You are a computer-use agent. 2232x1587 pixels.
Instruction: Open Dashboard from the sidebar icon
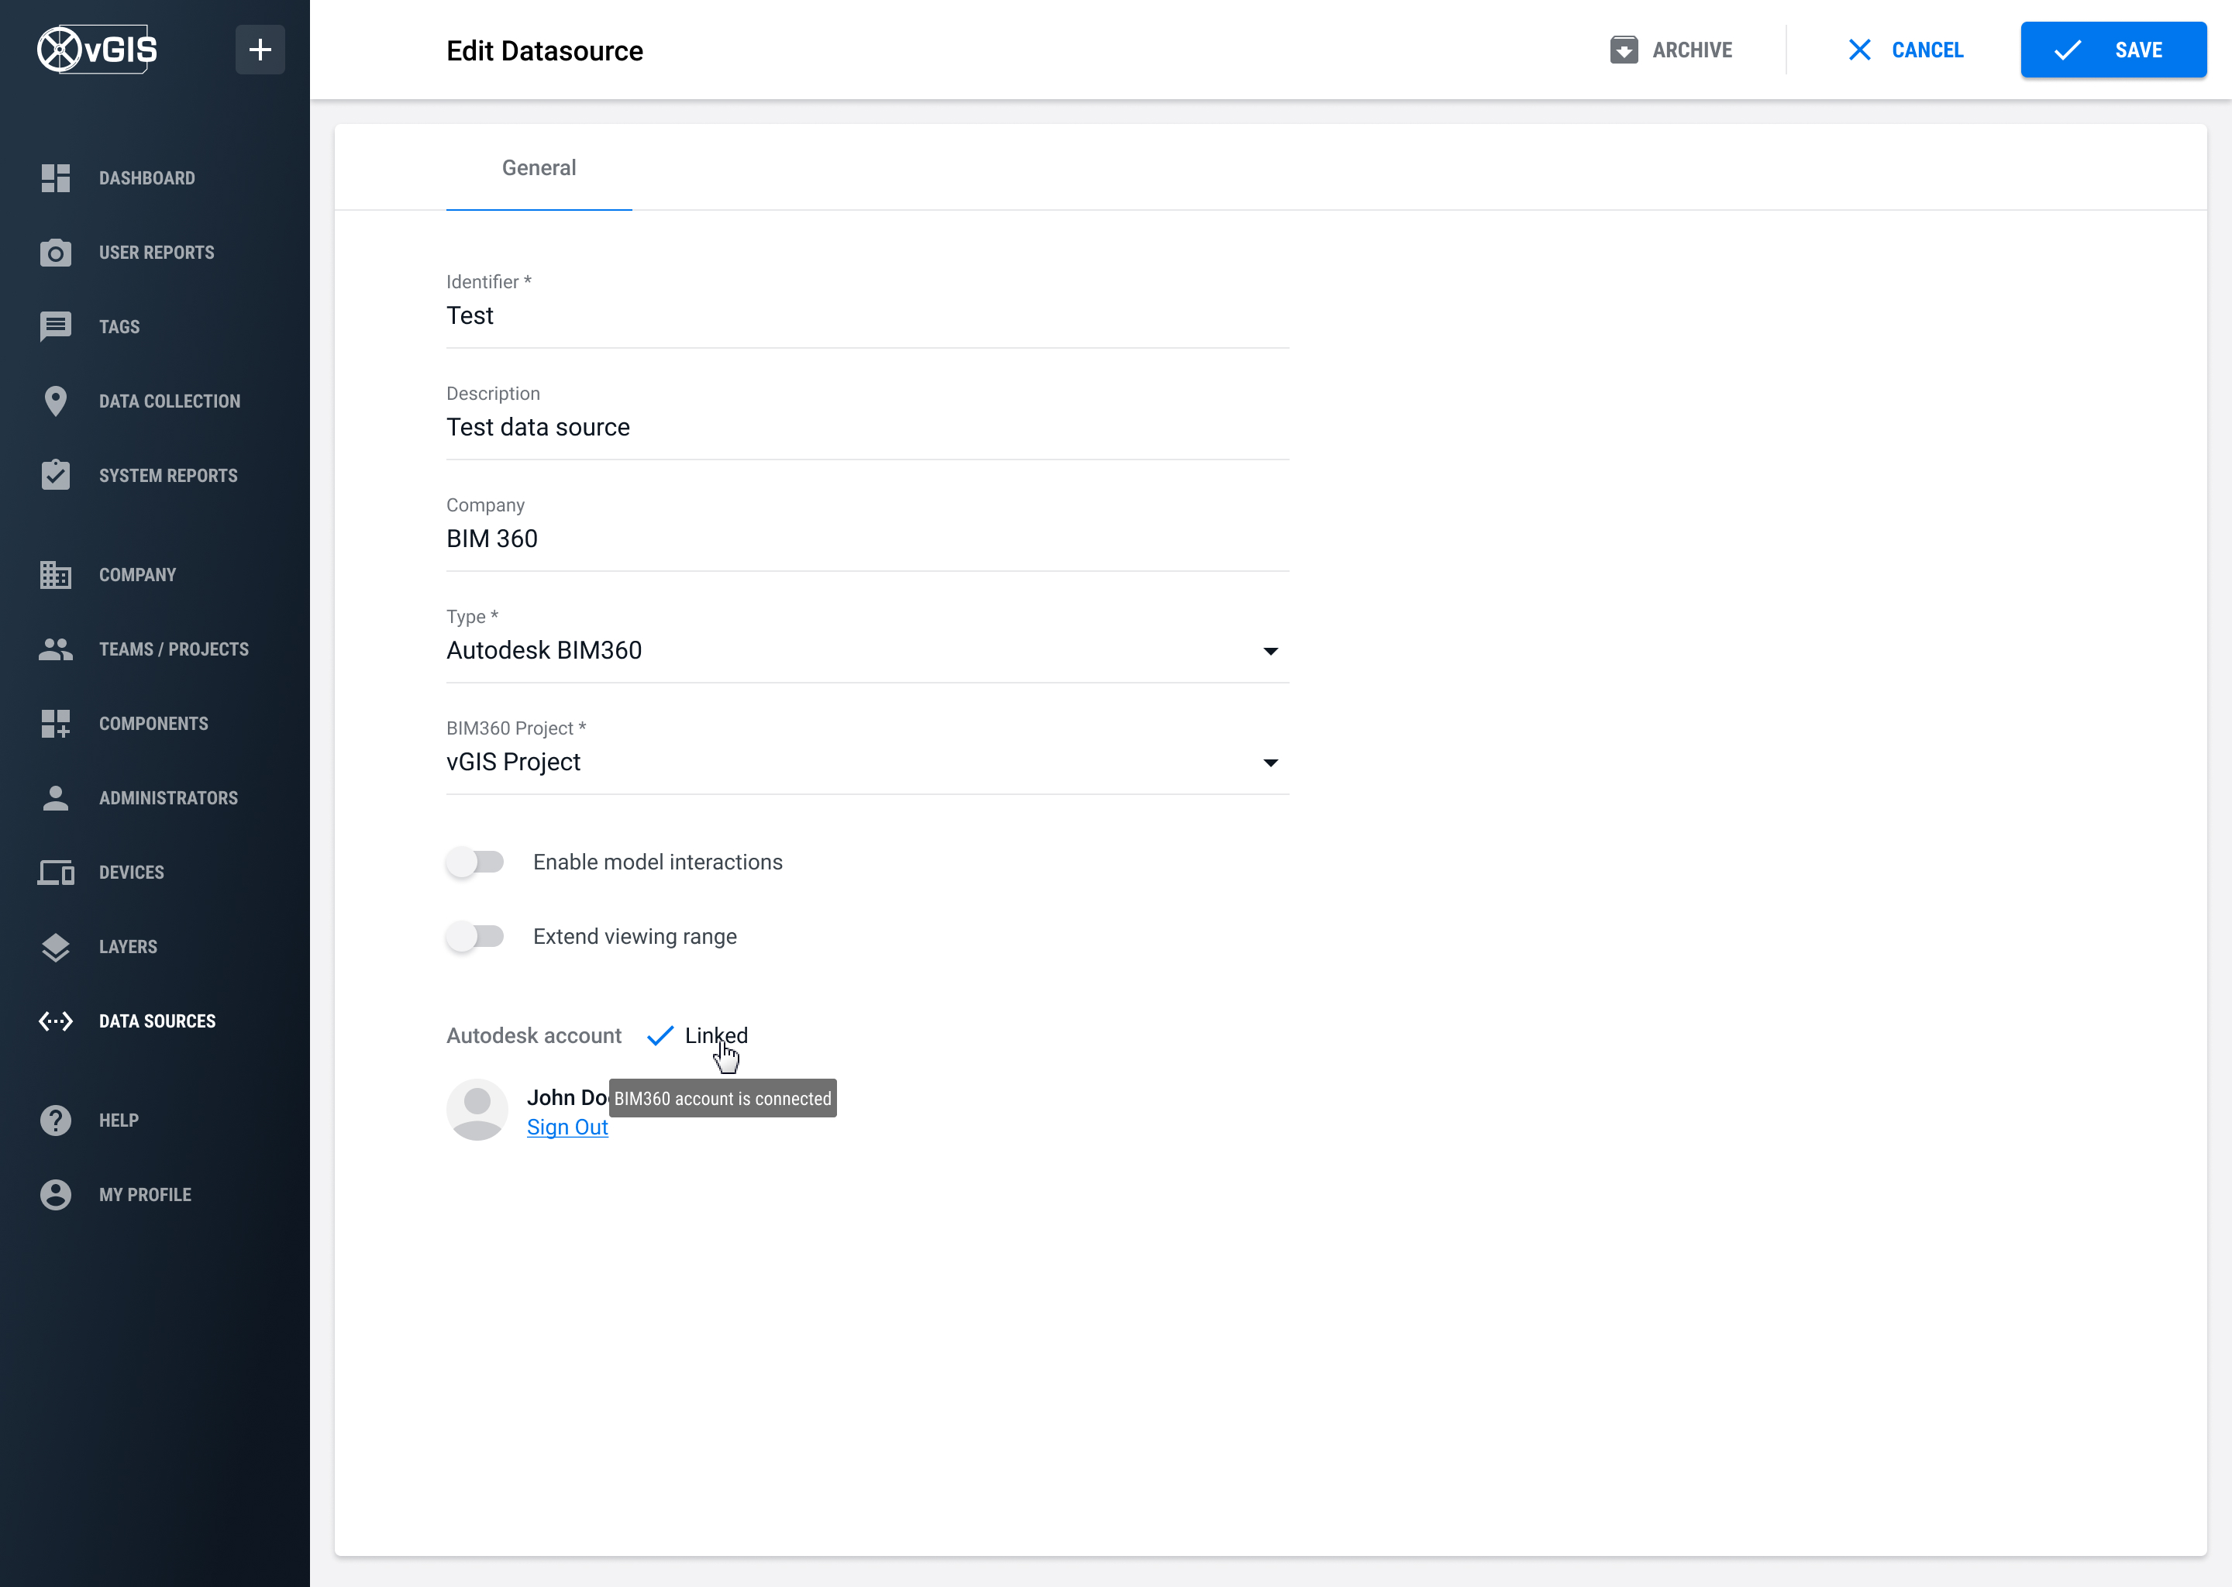[56, 178]
